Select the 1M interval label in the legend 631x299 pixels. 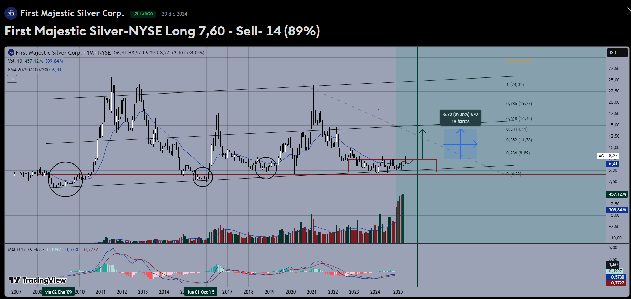coord(90,53)
